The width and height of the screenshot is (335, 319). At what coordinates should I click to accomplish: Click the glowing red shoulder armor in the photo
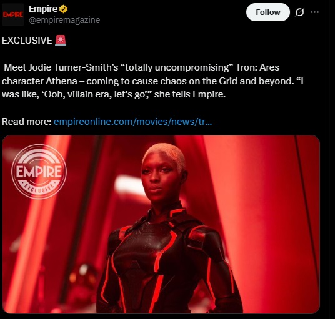point(197,236)
